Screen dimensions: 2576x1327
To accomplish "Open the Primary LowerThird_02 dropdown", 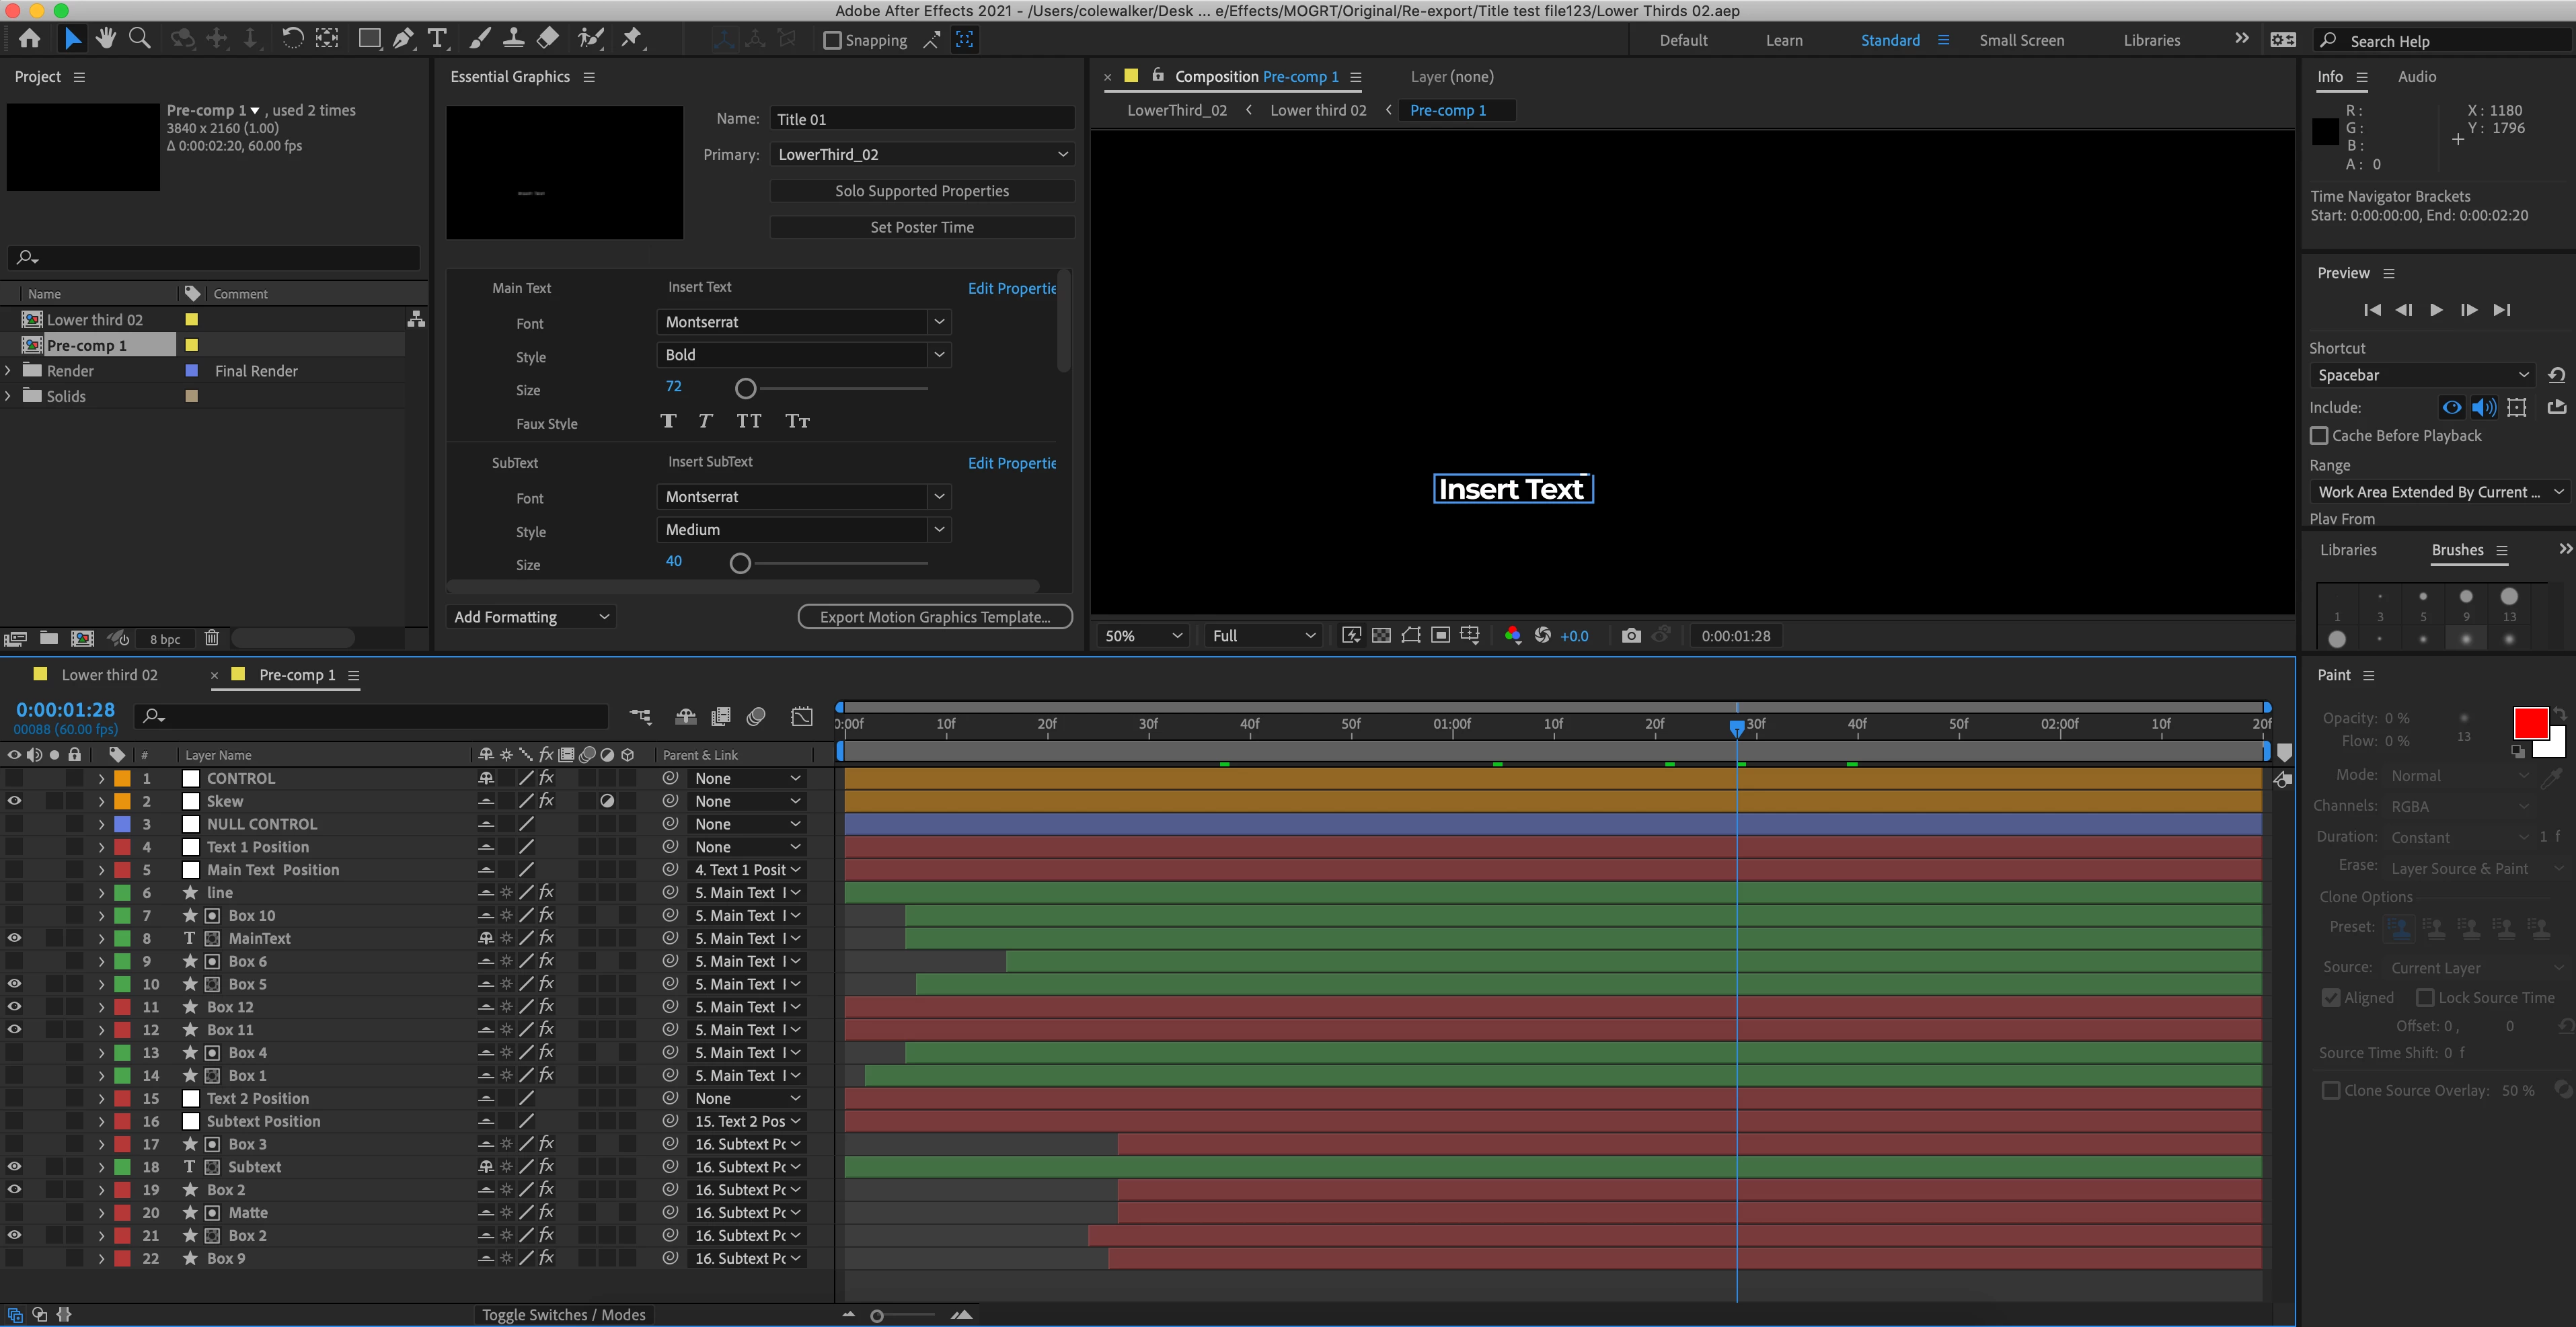I will (x=922, y=155).
